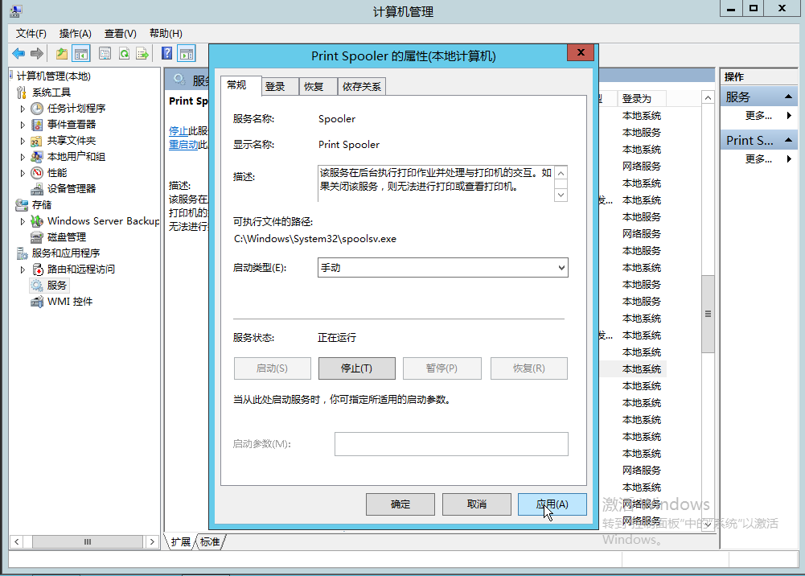This screenshot has width=805, height=576.
Task: Click the up one level folder icon
Action: pos(61,53)
